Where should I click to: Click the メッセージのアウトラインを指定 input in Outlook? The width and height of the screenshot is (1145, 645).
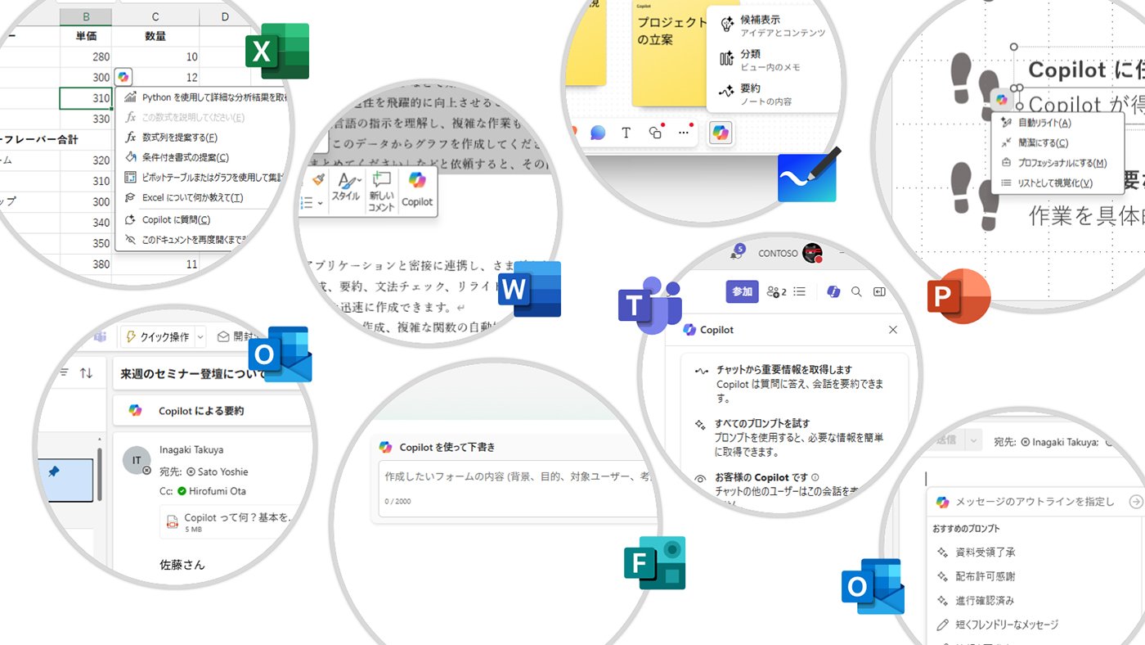tap(1035, 502)
